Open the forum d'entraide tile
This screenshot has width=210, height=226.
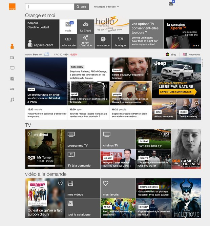pyautogui.click(x=86, y=41)
